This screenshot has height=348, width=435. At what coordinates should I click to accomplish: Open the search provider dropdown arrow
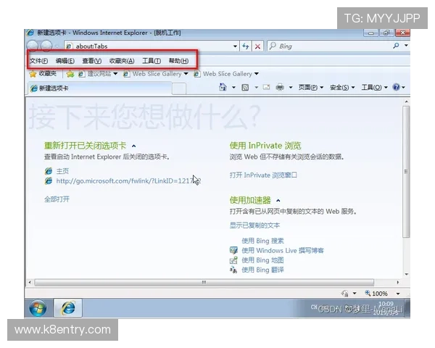[x=406, y=45]
